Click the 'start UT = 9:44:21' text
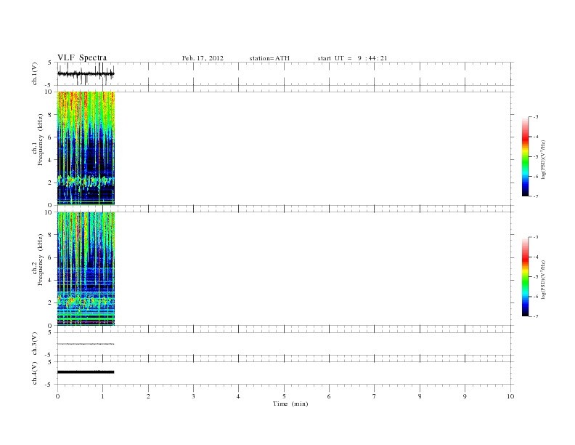Viewport: 575px width, 445px height. [x=352, y=58]
